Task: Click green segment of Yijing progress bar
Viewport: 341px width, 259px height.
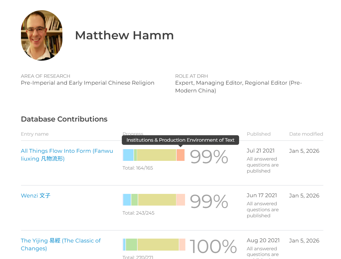Action: click(x=131, y=245)
